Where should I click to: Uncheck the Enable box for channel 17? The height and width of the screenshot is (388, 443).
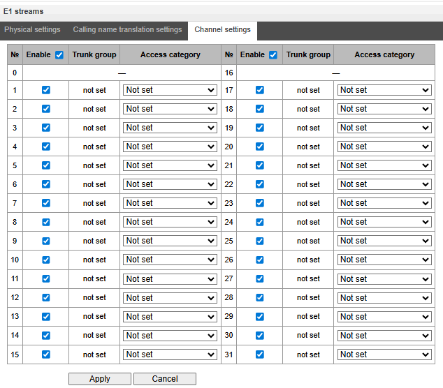tap(260, 90)
